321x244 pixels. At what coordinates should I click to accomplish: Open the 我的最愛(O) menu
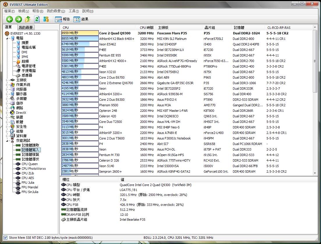pos(56,11)
